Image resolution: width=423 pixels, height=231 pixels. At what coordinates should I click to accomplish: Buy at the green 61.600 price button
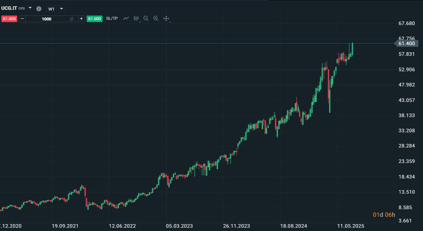click(94, 19)
